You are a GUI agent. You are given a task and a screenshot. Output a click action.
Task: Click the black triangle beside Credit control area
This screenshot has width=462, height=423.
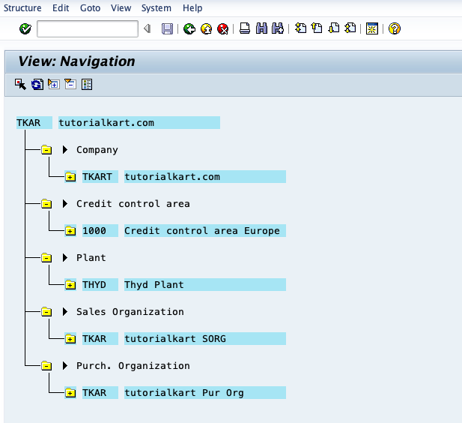tap(65, 204)
